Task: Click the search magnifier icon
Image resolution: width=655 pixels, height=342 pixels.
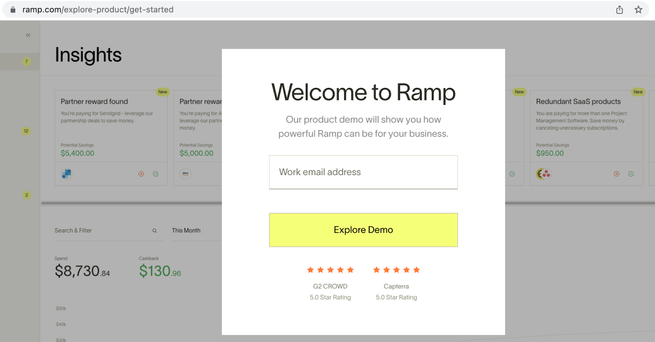Action: 155,231
